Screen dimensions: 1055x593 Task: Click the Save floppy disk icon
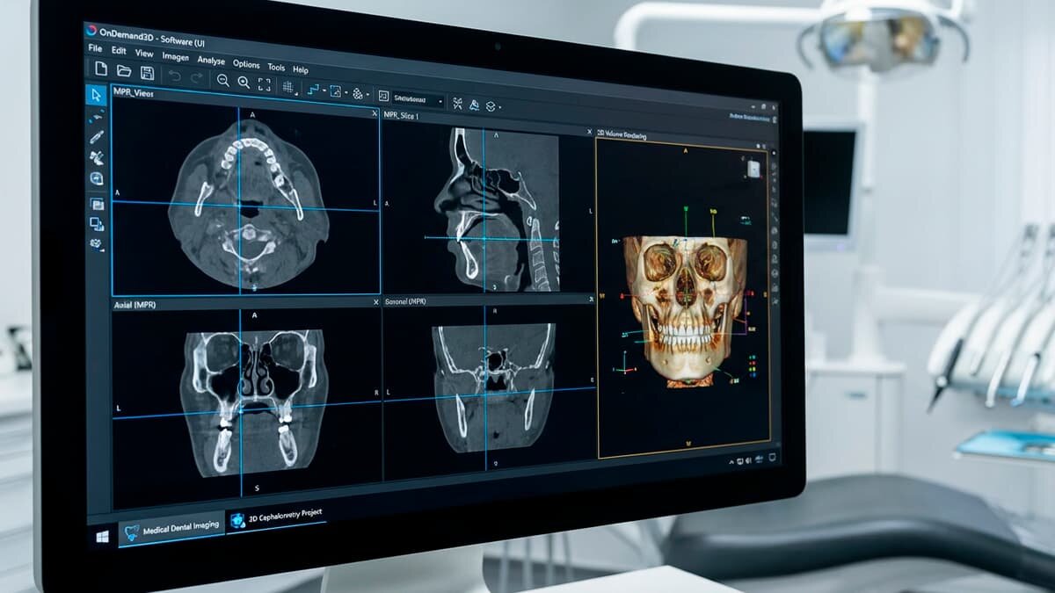pyautogui.click(x=147, y=73)
